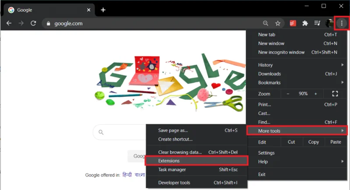
Task: Expand the Help submenu
Action: tap(297, 162)
